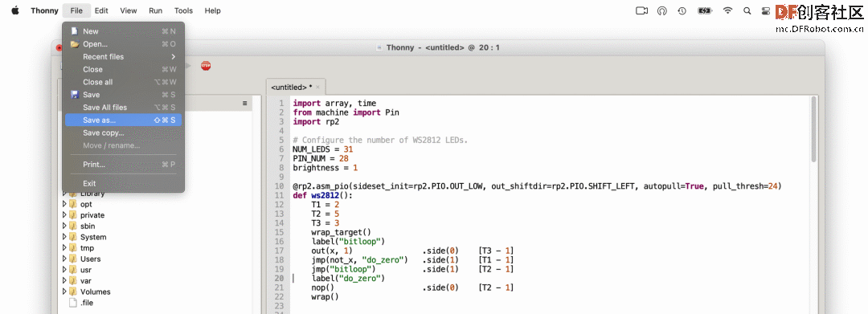
Task: Select the var folder icon
Action: pyautogui.click(x=72, y=281)
